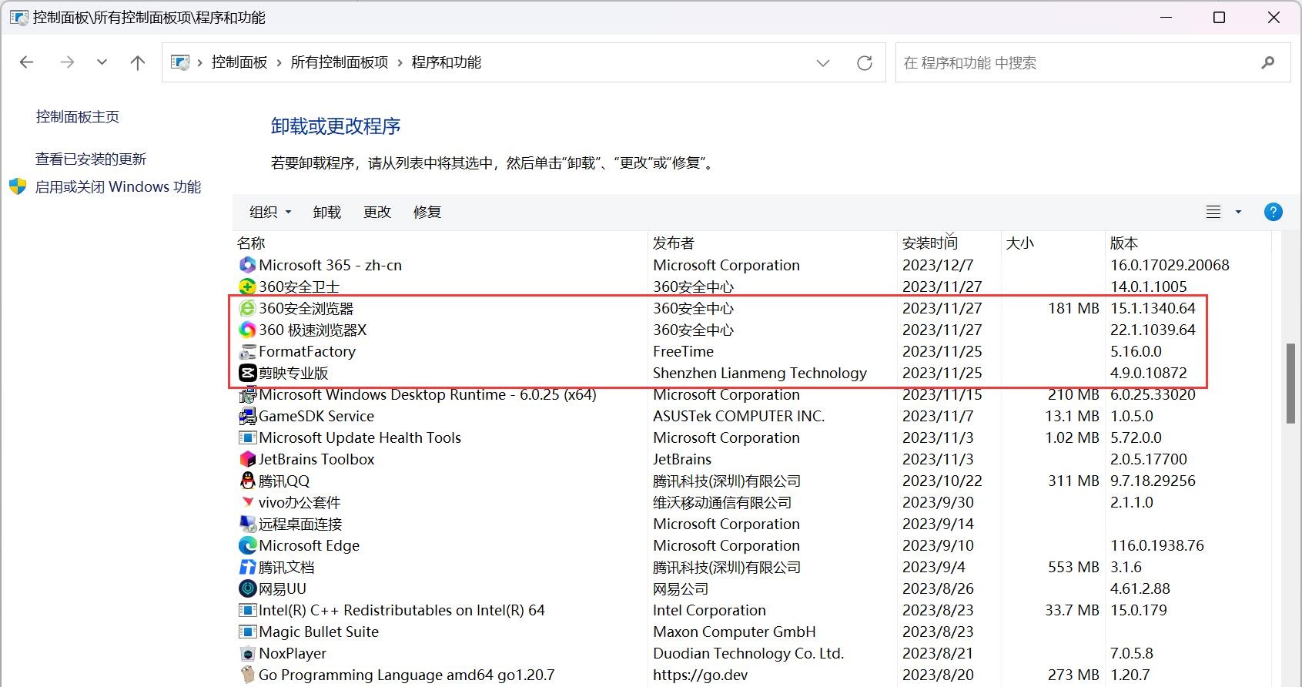Go up one level with up arrow
Screen dimensions: 1302x687
[x=138, y=62]
